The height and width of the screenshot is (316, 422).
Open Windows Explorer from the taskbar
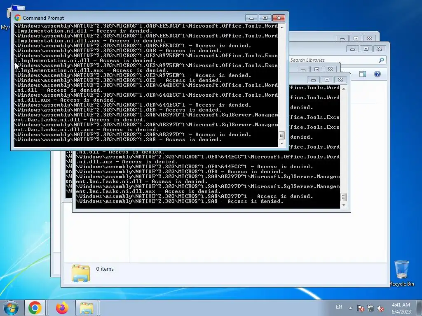87,308
